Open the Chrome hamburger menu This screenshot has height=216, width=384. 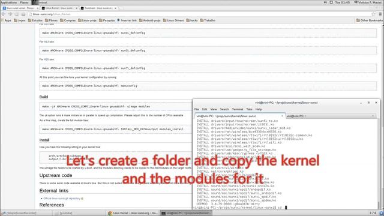click(380, 14)
